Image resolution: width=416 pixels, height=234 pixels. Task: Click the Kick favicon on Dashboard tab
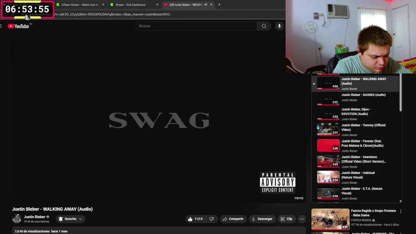112,5
